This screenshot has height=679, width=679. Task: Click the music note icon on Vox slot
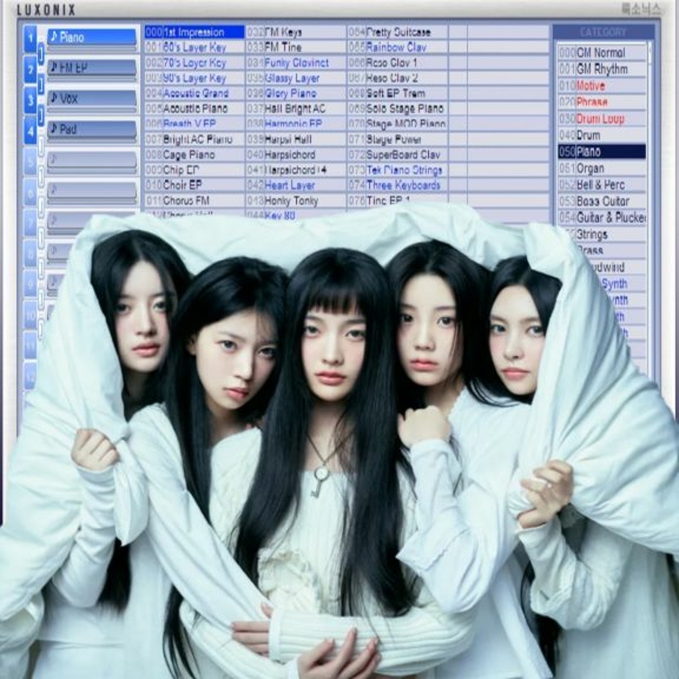(x=53, y=98)
